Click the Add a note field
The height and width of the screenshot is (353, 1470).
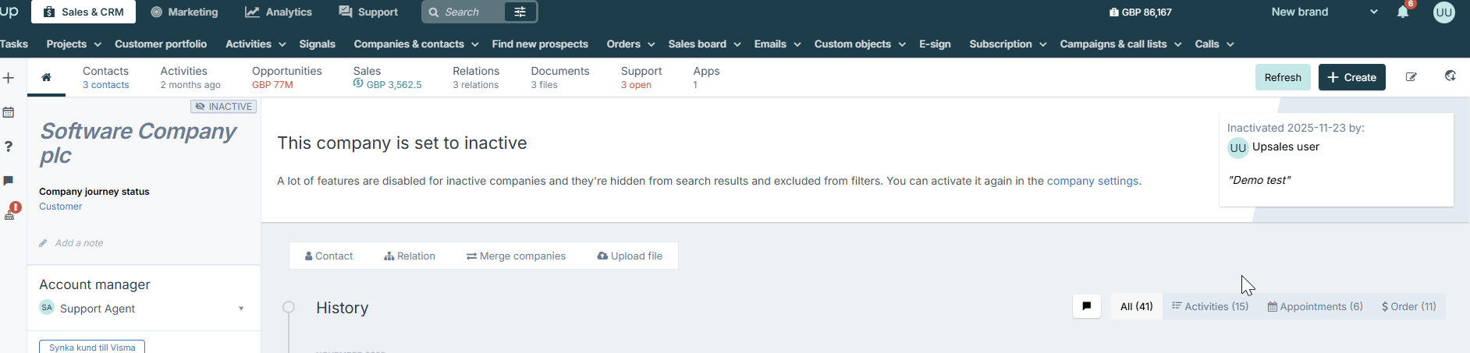79,243
